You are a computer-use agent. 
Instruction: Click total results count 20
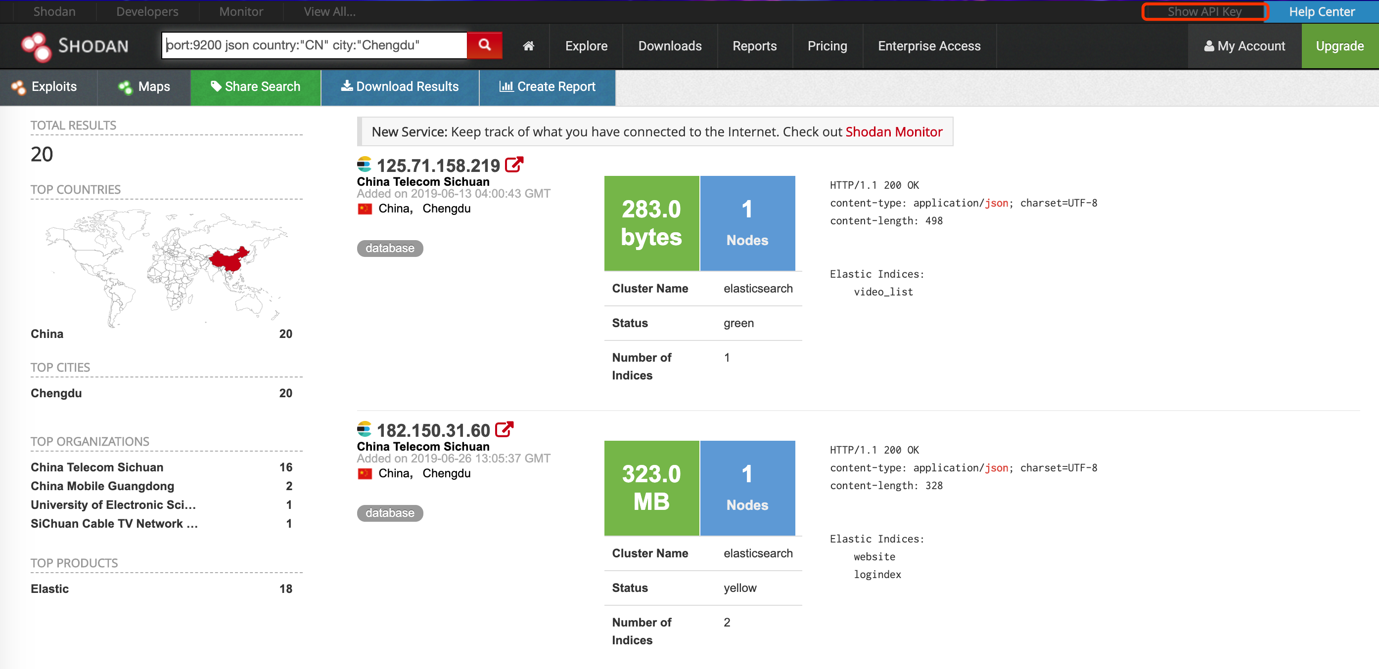coord(42,154)
